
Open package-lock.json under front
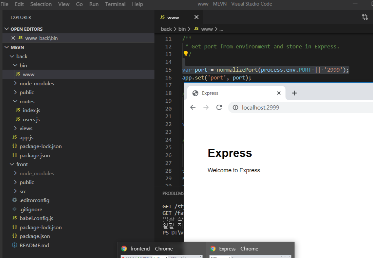point(78,227)
